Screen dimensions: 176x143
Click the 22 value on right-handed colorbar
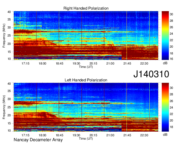(x=171, y=40)
